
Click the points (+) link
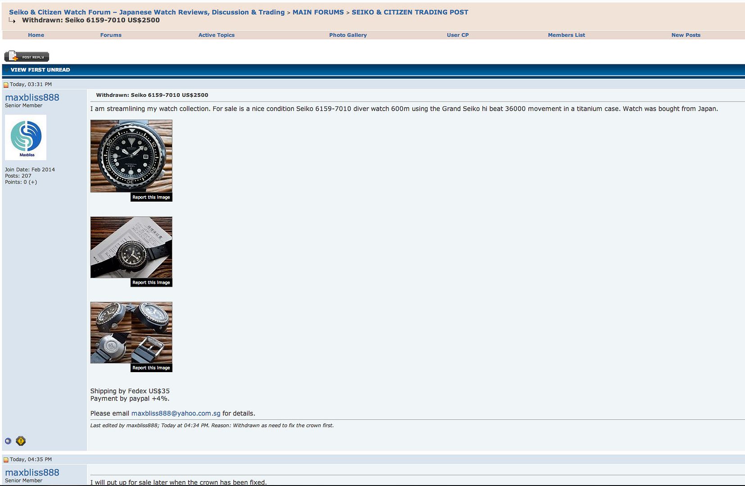coord(33,182)
